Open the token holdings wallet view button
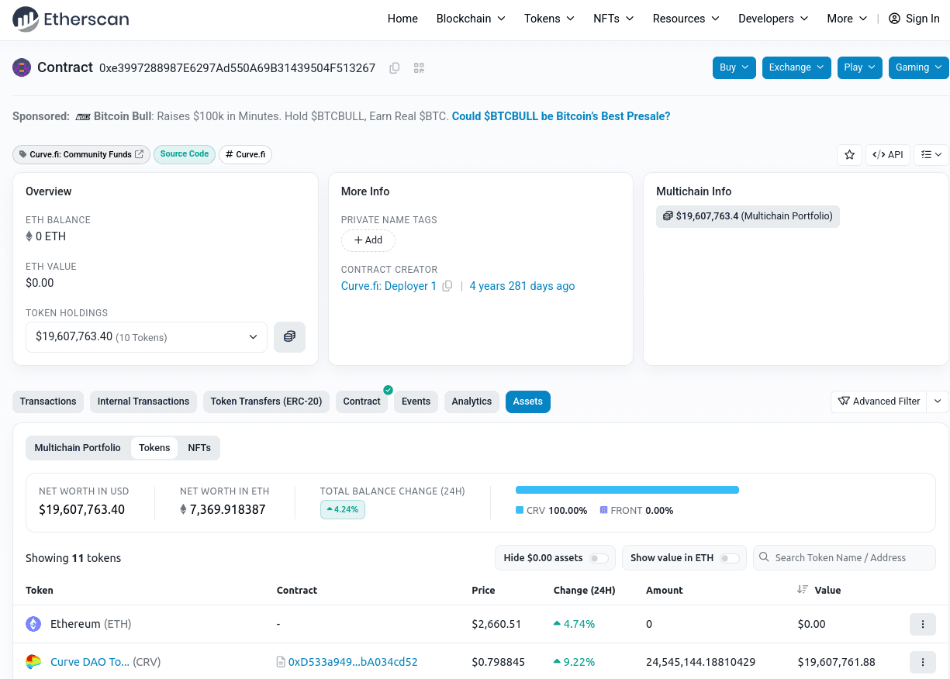This screenshot has height=679, width=950. click(x=289, y=337)
